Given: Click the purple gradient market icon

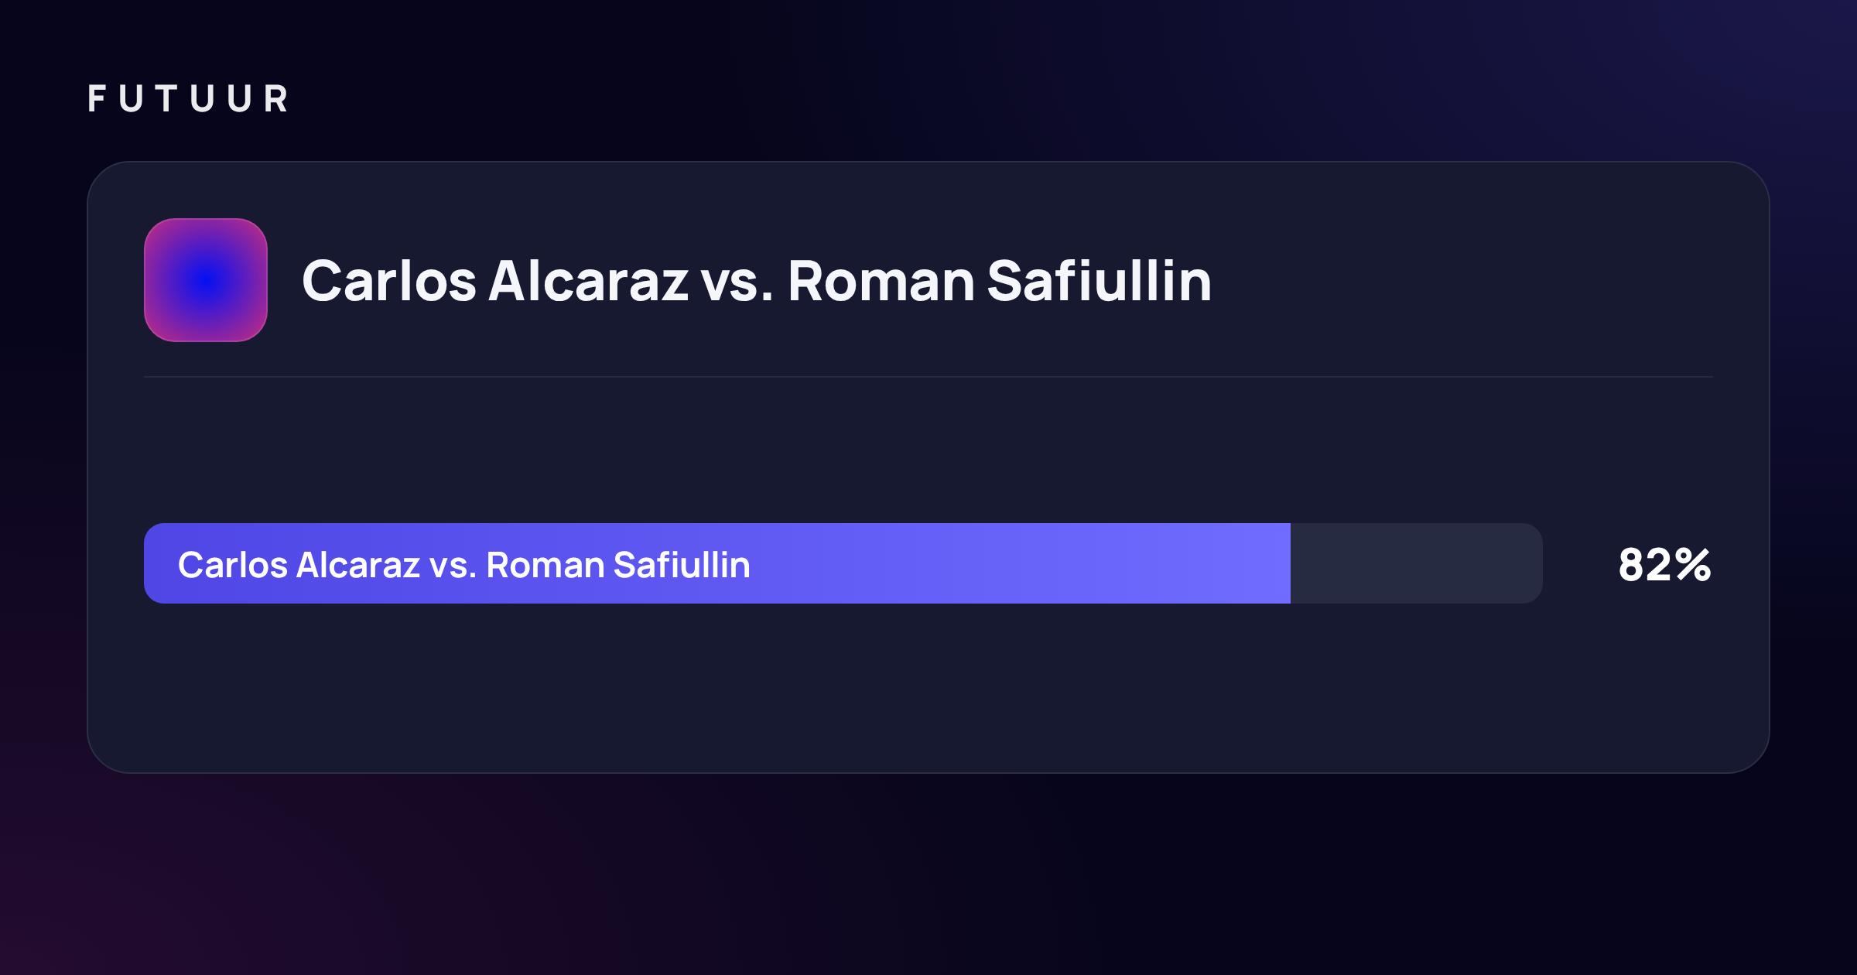Looking at the screenshot, I should point(206,280).
